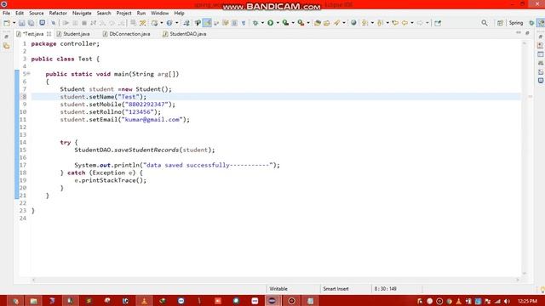Click the Pin Editor toolbar icon
The width and height of the screenshot is (545, 306).
click(438, 23)
